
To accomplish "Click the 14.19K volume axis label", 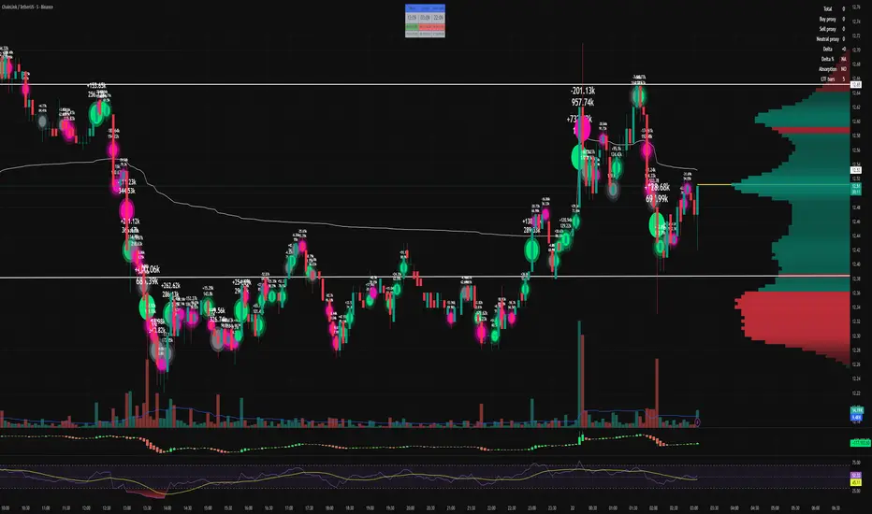I will point(856,410).
